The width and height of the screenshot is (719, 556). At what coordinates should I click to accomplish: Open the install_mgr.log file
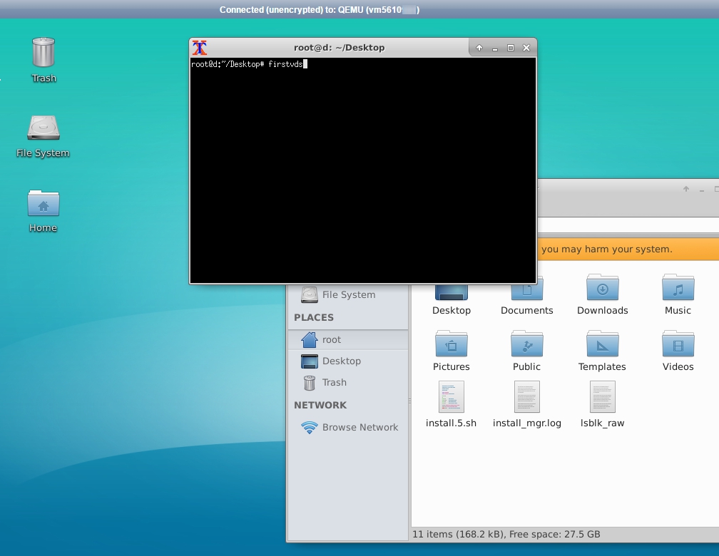pyautogui.click(x=526, y=398)
